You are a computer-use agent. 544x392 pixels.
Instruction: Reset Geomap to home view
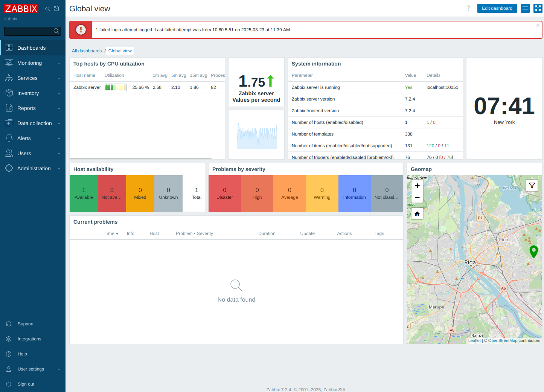point(417,214)
